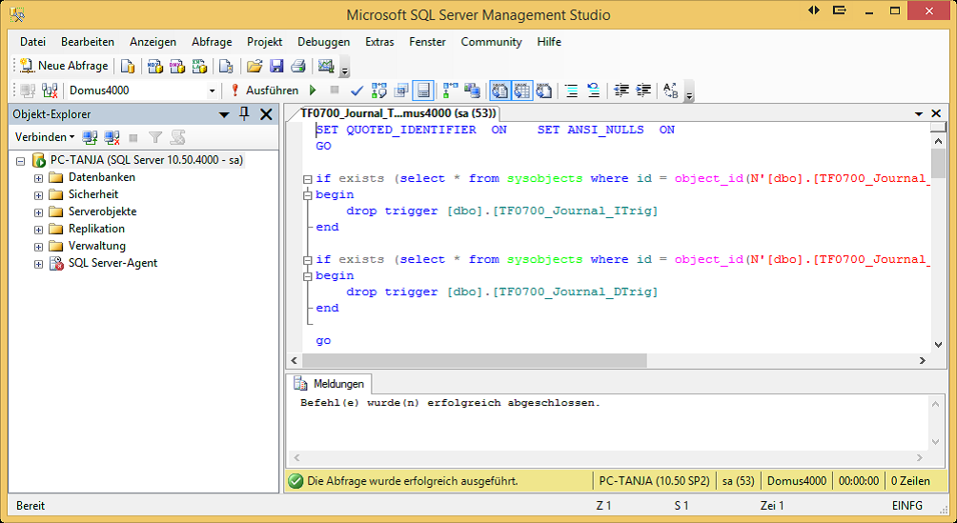Image resolution: width=957 pixels, height=523 pixels.
Task: Click the greyed-out Connect icon before Domus4000
Action: point(28,91)
